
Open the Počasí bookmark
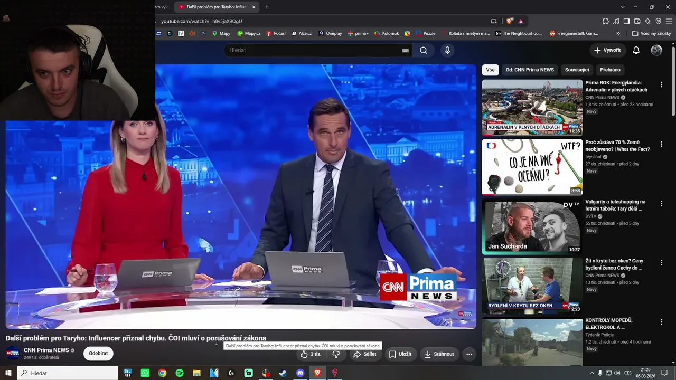coord(276,33)
